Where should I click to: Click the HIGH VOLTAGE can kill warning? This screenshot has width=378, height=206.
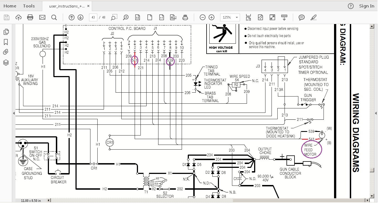click(x=221, y=49)
